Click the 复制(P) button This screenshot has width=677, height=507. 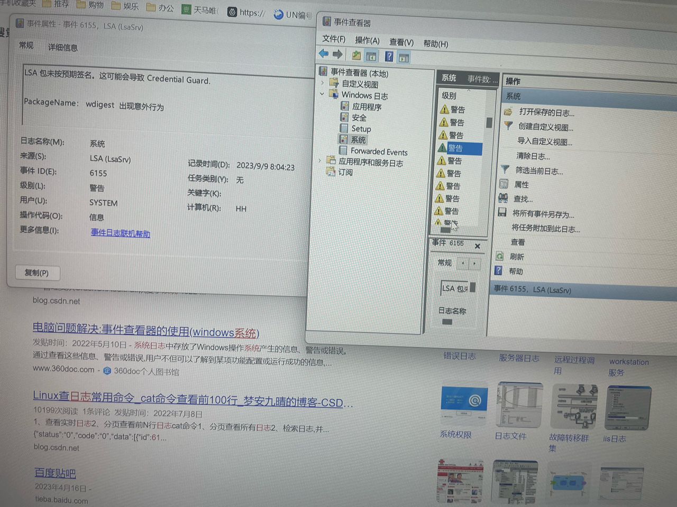37,273
